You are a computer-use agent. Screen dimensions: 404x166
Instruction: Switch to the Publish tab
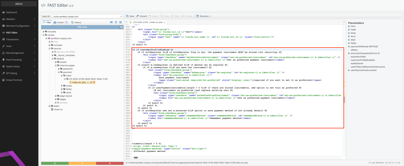pos(61,22)
